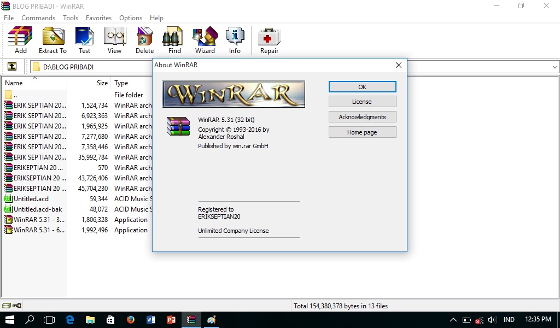
Task: Open the Tools menu
Action: tap(71, 18)
